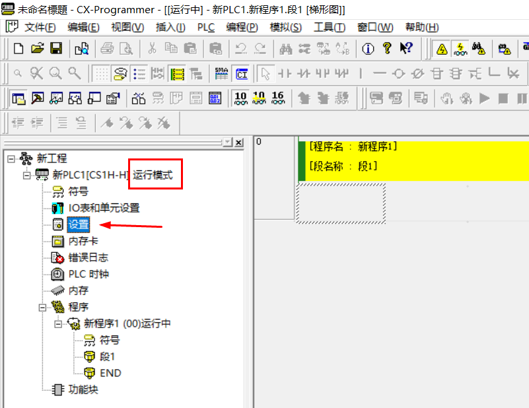Screen dimensions: 529x408
Task: Click the Undo arrow icon
Action: point(240,49)
